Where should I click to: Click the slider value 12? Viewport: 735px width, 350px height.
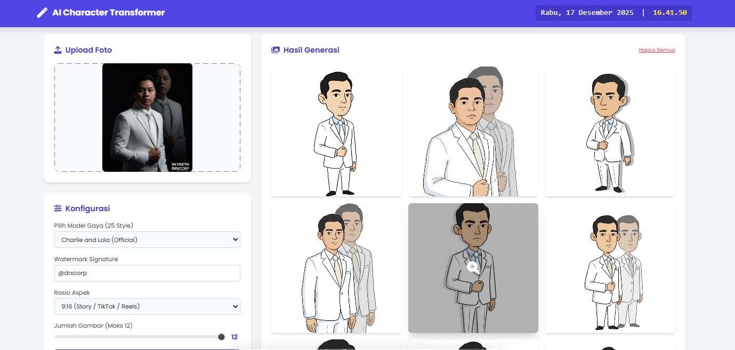234,337
